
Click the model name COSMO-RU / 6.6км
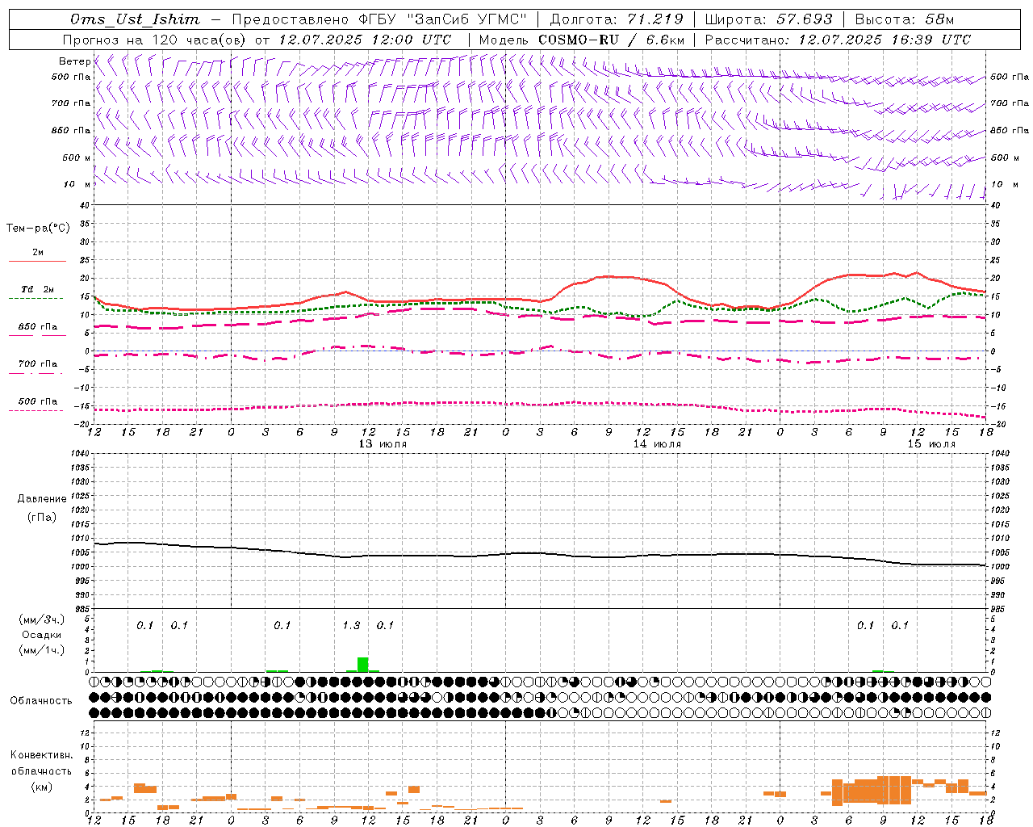(x=611, y=40)
